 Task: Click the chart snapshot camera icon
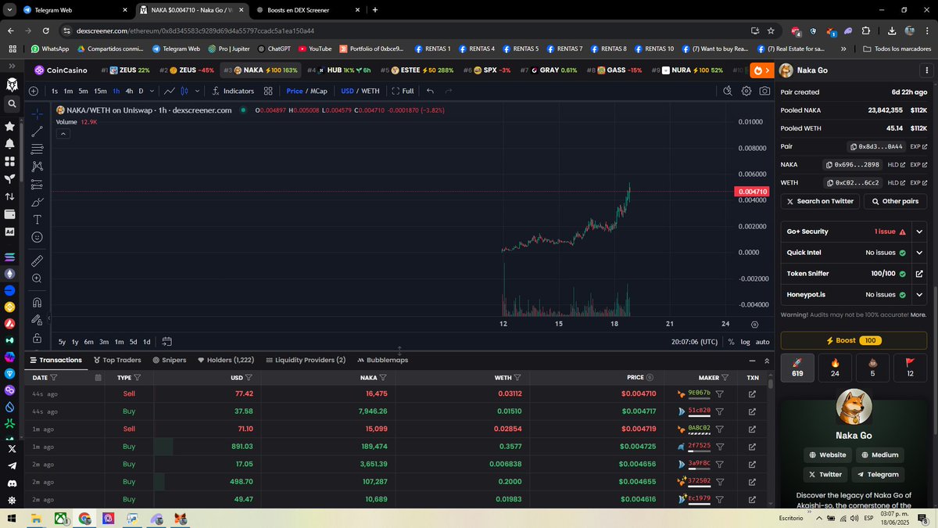764,91
